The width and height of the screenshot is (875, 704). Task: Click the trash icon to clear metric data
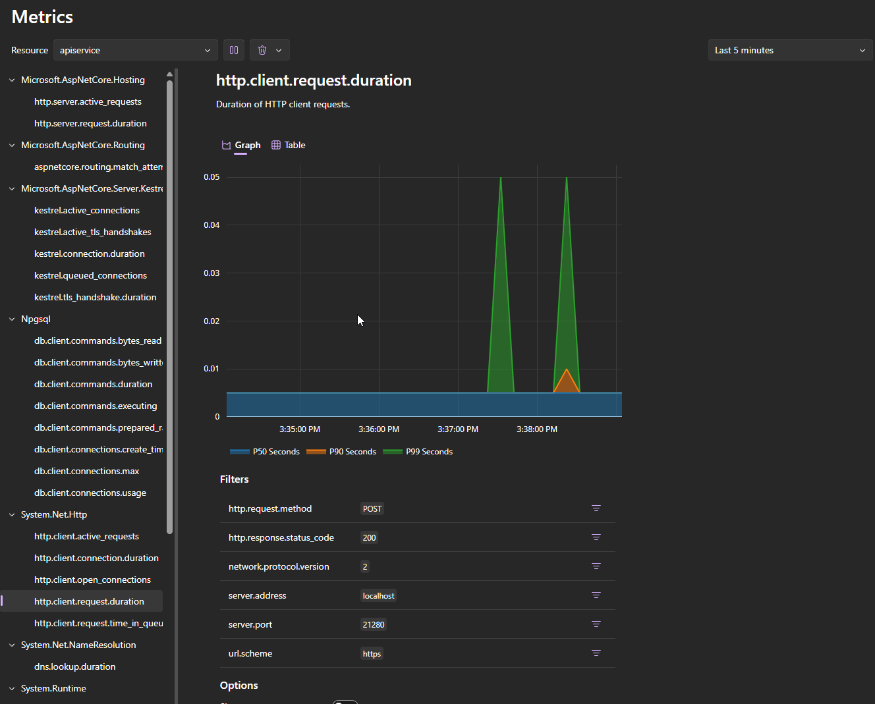[x=261, y=49]
